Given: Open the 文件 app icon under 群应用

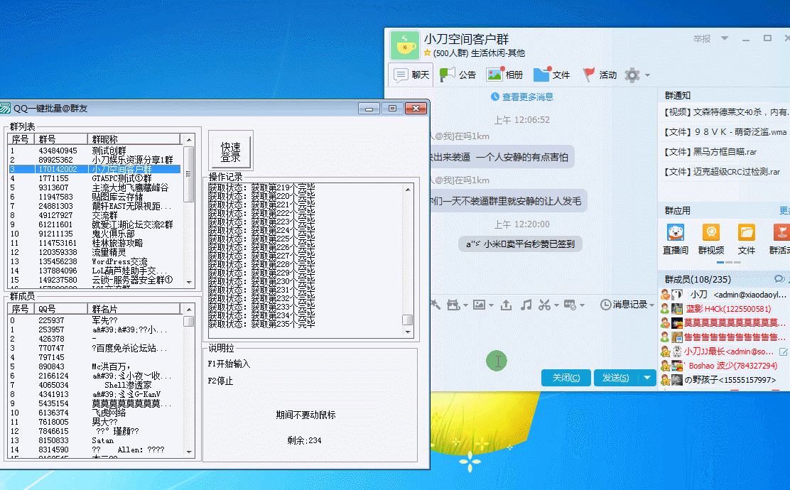Looking at the screenshot, I should (x=746, y=233).
